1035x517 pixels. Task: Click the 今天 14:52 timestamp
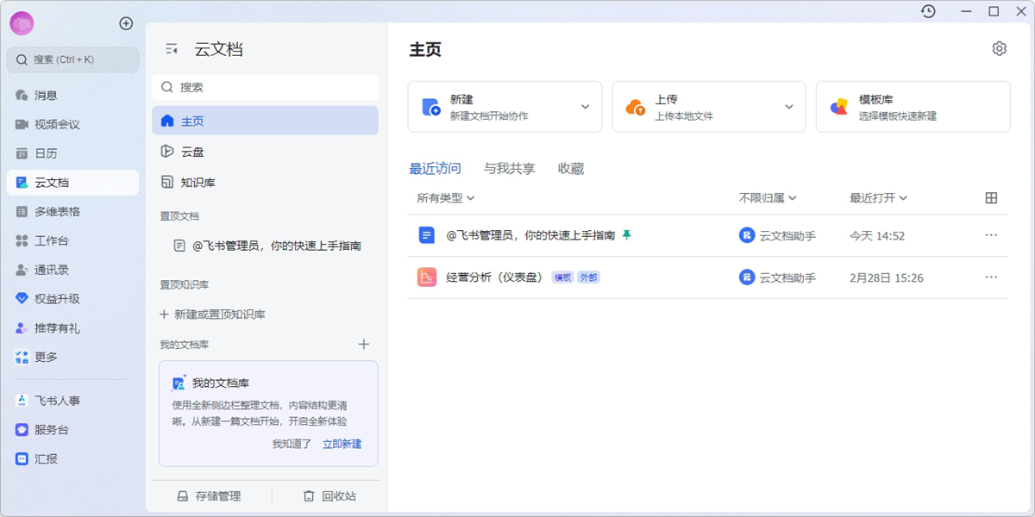coord(877,235)
